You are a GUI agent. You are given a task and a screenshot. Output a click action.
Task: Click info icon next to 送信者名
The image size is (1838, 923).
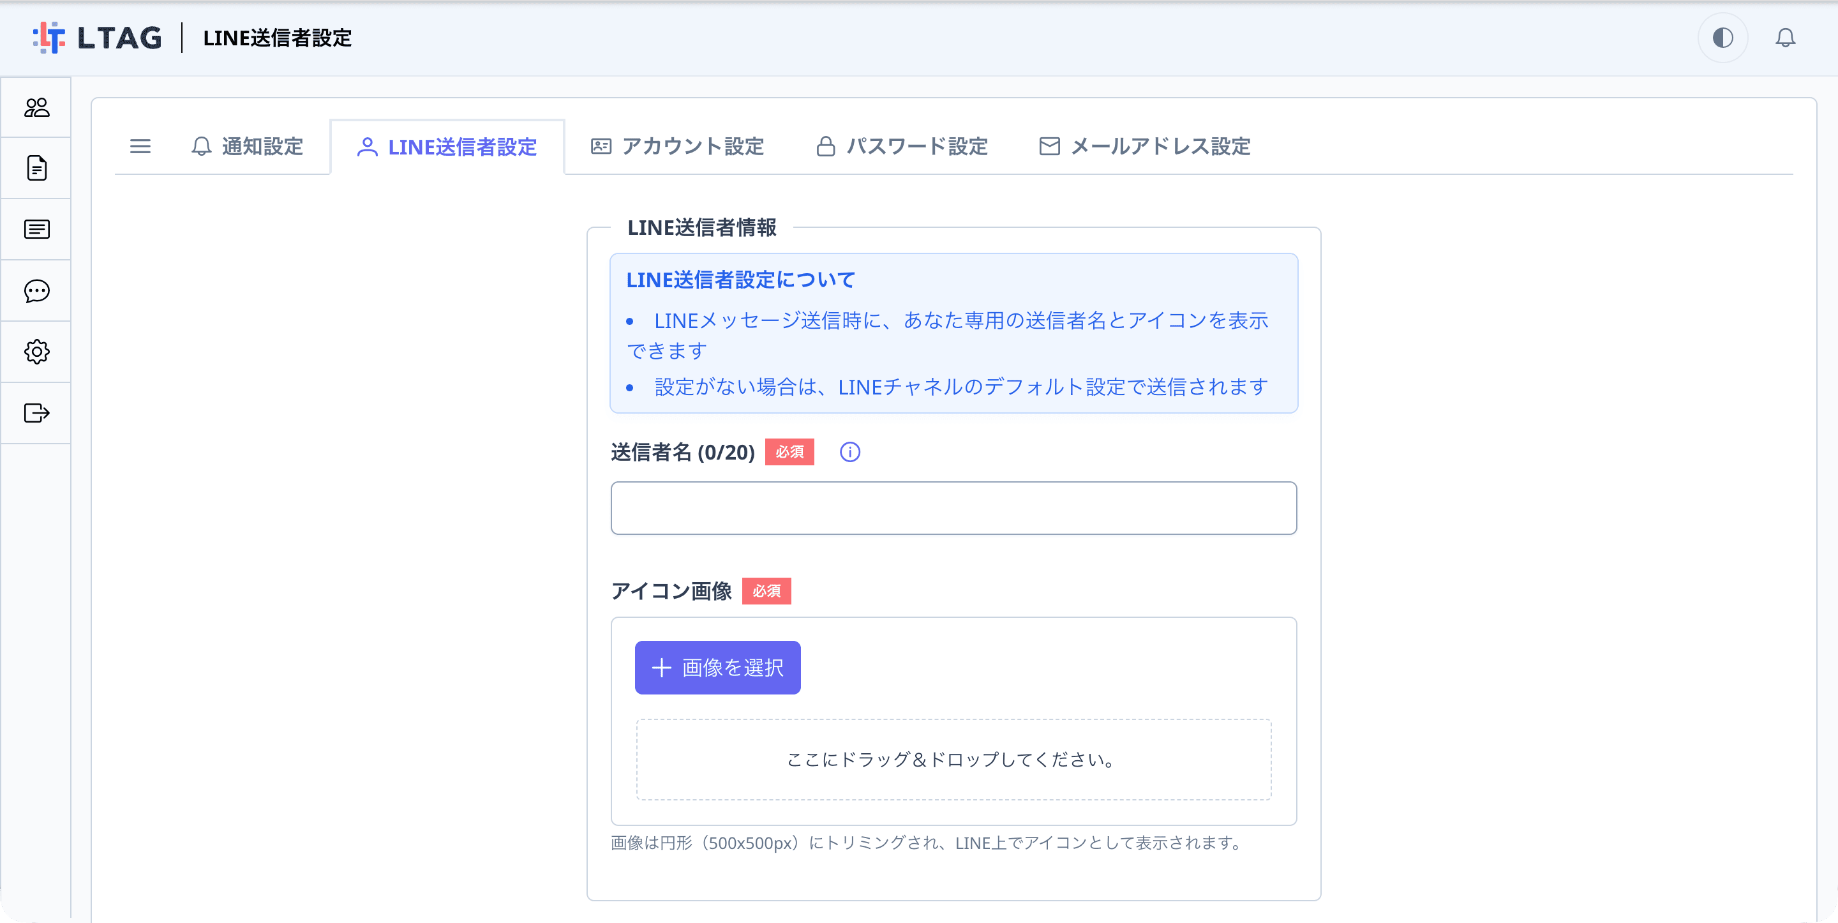tap(850, 452)
